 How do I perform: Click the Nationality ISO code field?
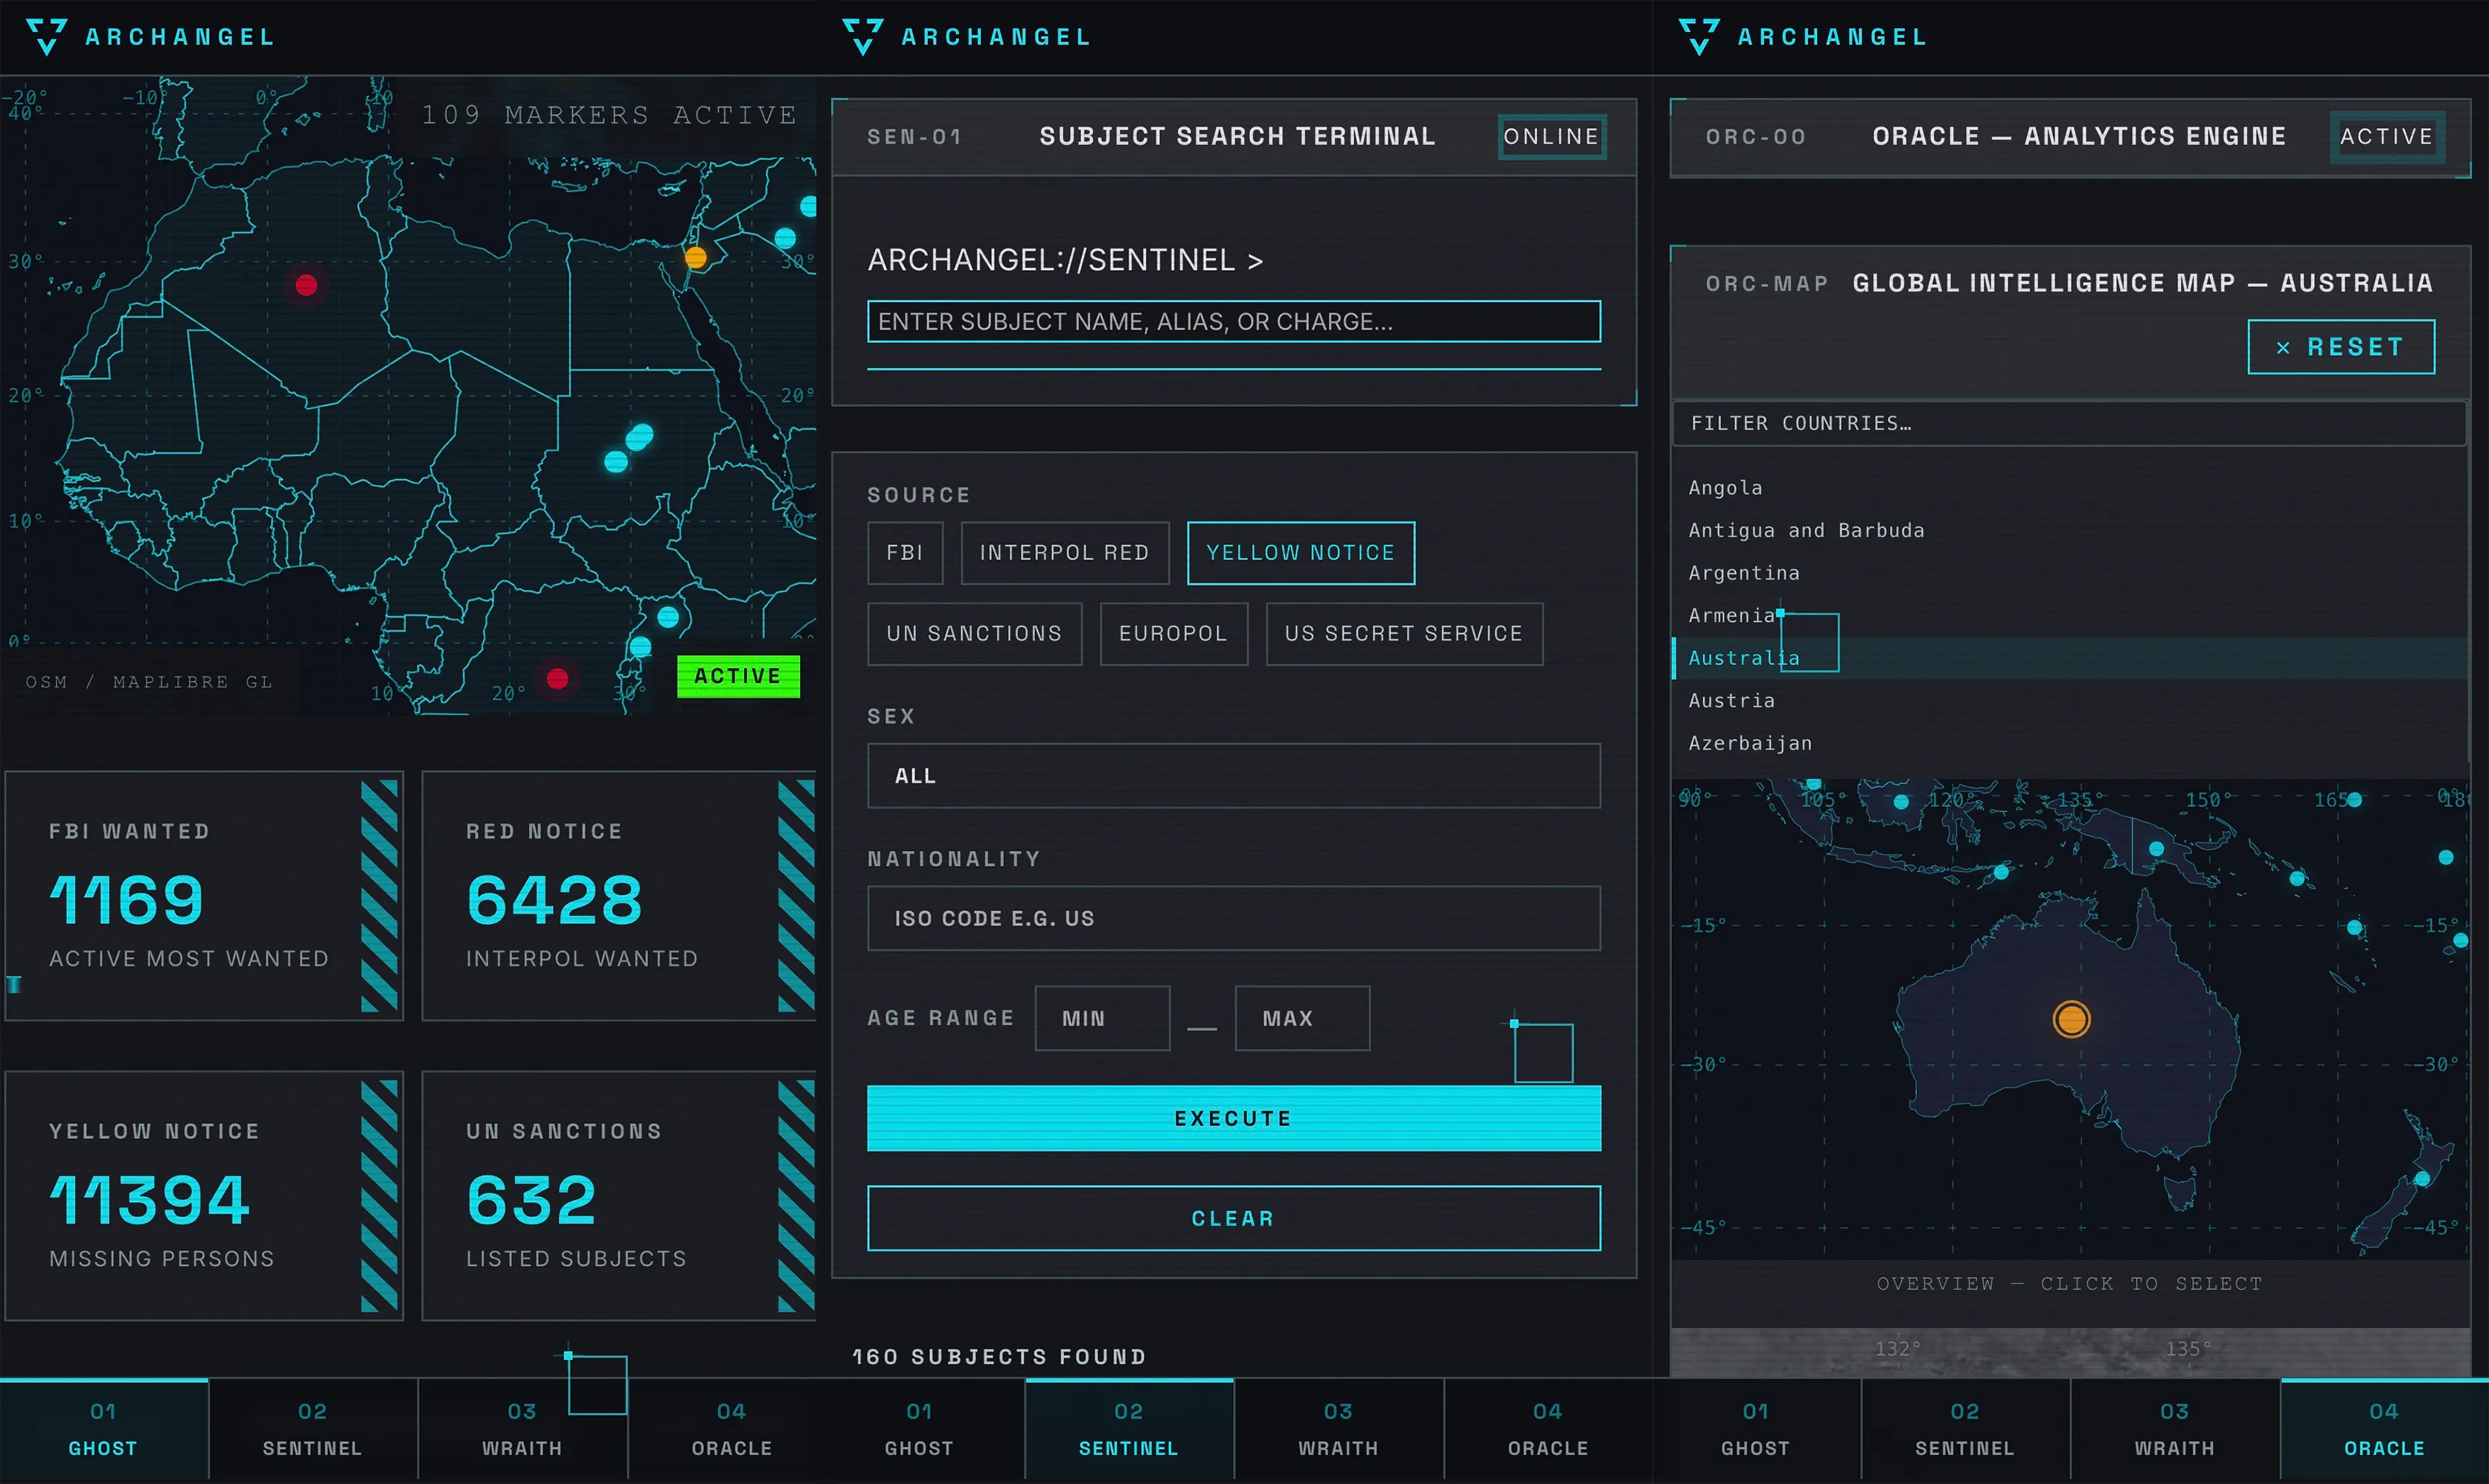click(1233, 918)
